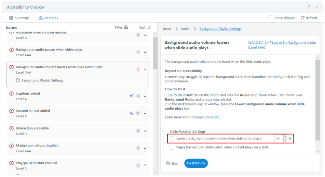Click AI sparkle icon on Custom alt text

pyautogui.click(x=131, y=113)
